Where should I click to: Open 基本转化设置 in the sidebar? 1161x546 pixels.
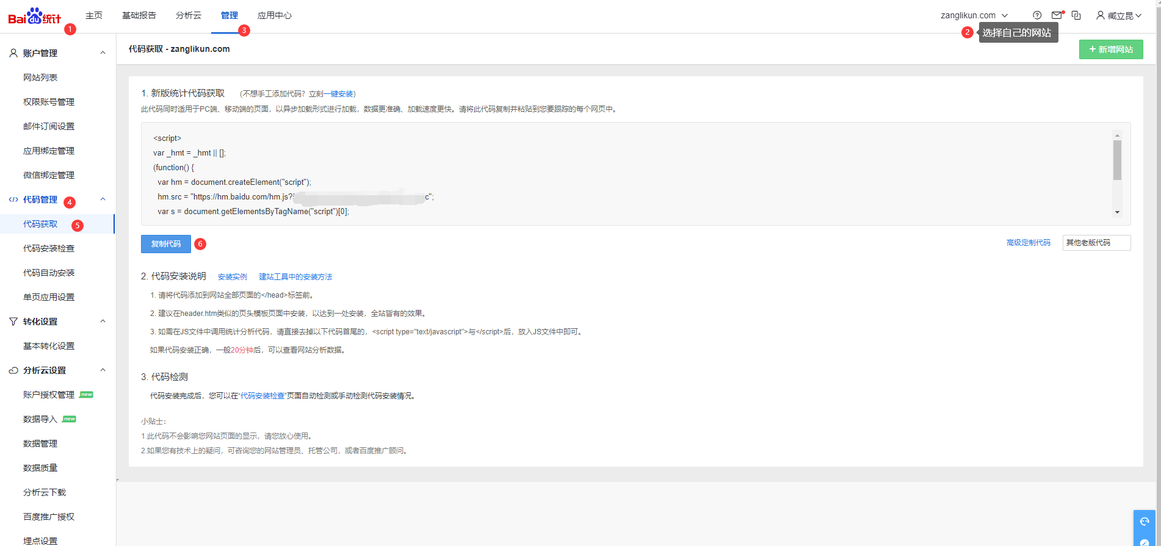click(49, 346)
